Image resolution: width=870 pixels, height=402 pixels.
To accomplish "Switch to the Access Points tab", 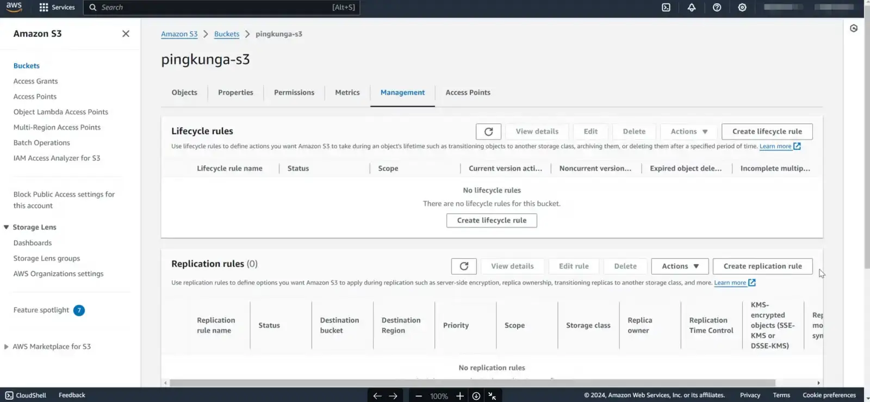I will pyautogui.click(x=468, y=92).
